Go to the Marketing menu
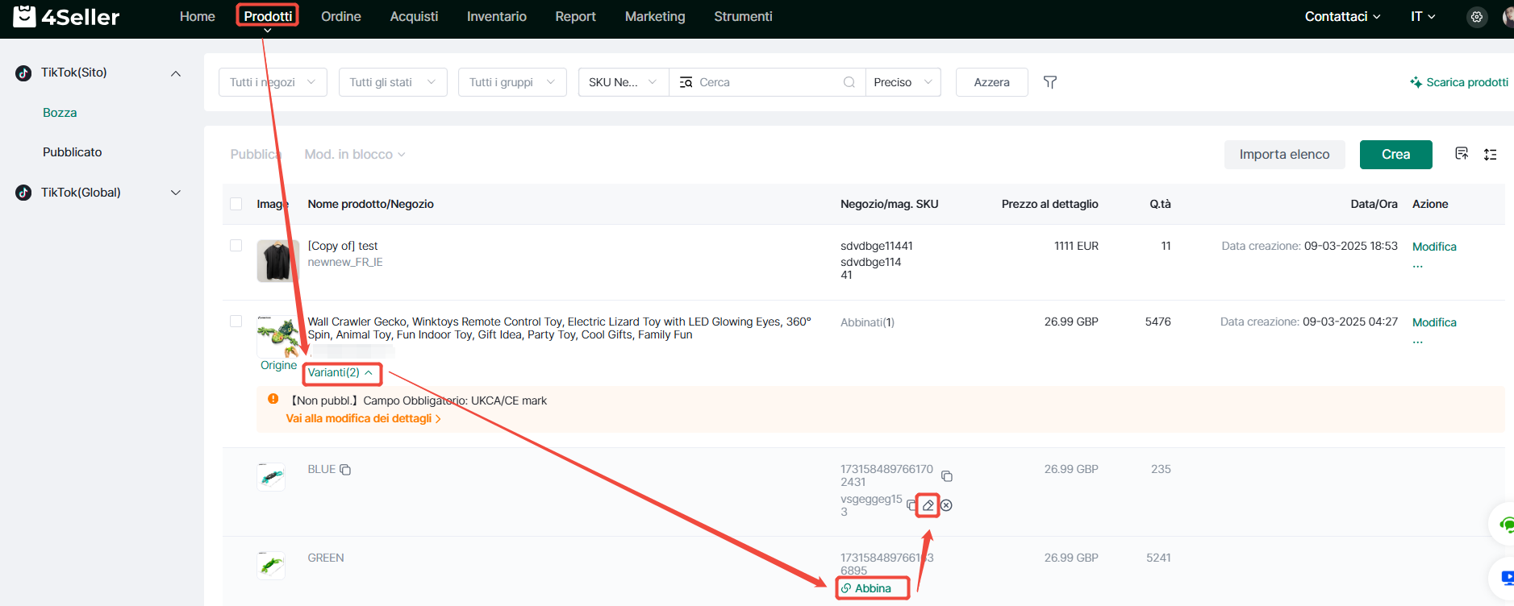1514x606 pixels. click(654, 17)
